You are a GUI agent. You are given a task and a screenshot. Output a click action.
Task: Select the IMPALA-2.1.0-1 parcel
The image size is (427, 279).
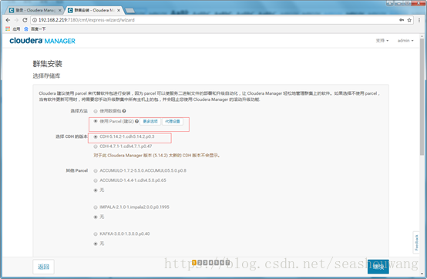96,207
